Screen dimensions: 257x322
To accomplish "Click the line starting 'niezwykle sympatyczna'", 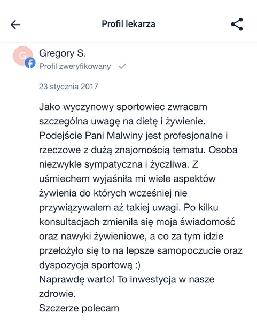I will tap(119, 164).
